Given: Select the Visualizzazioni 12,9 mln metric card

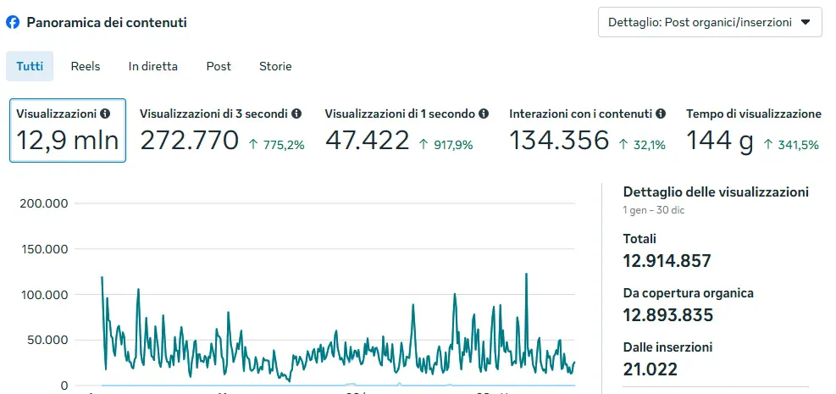Looking at the screenshot, I should (68, 130).
